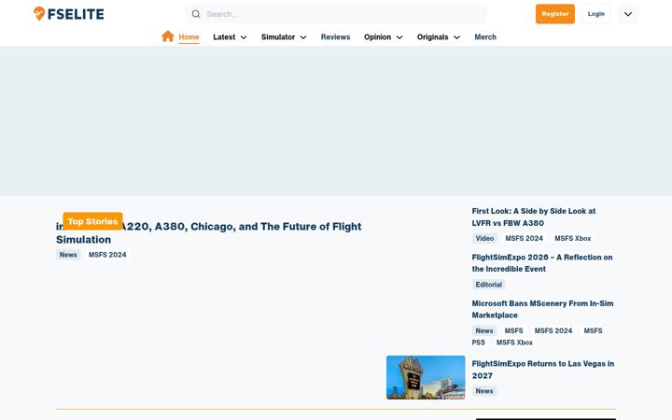This screenshot has height=420, width=672.
Task: Click MSFS 2024 tag under MScenery article
Action: click(553, 330)
